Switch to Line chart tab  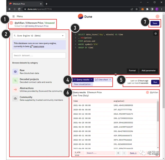(103, 80)
